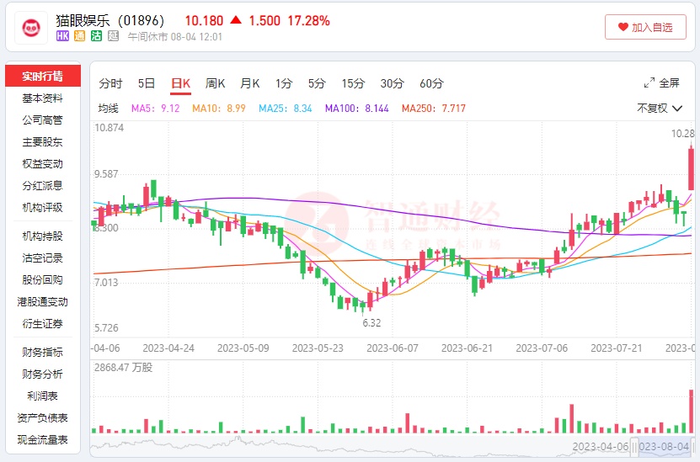Expand the 均线 indicator selector
The height and width of the screenshot is (462, 700).
pyautogui.click(x=109, y=108)
